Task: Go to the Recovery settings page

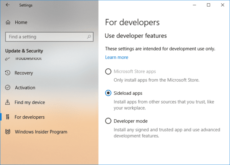Action: (x=24, y=73)
